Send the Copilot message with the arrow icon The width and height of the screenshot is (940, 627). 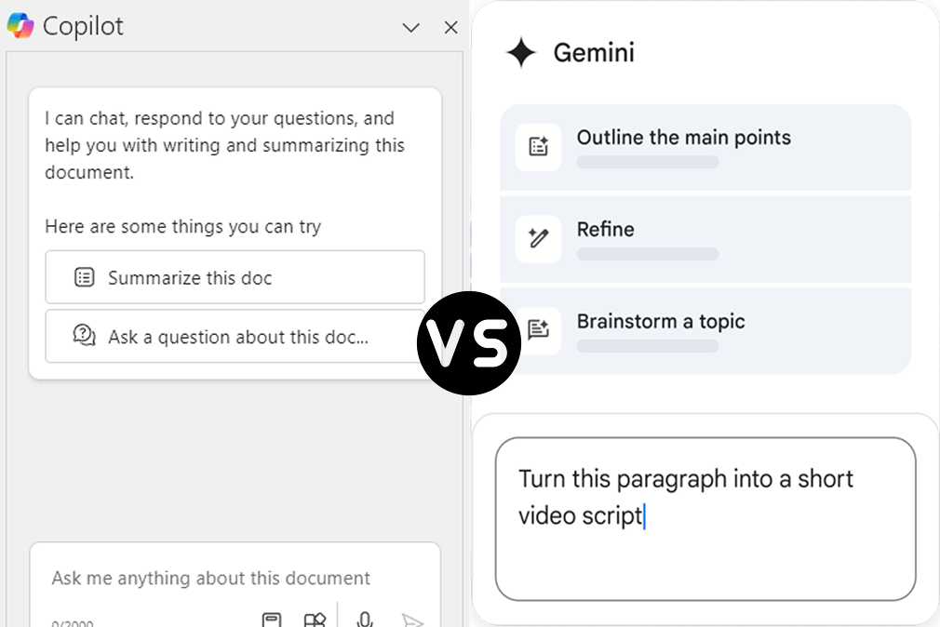pos(412,620)
